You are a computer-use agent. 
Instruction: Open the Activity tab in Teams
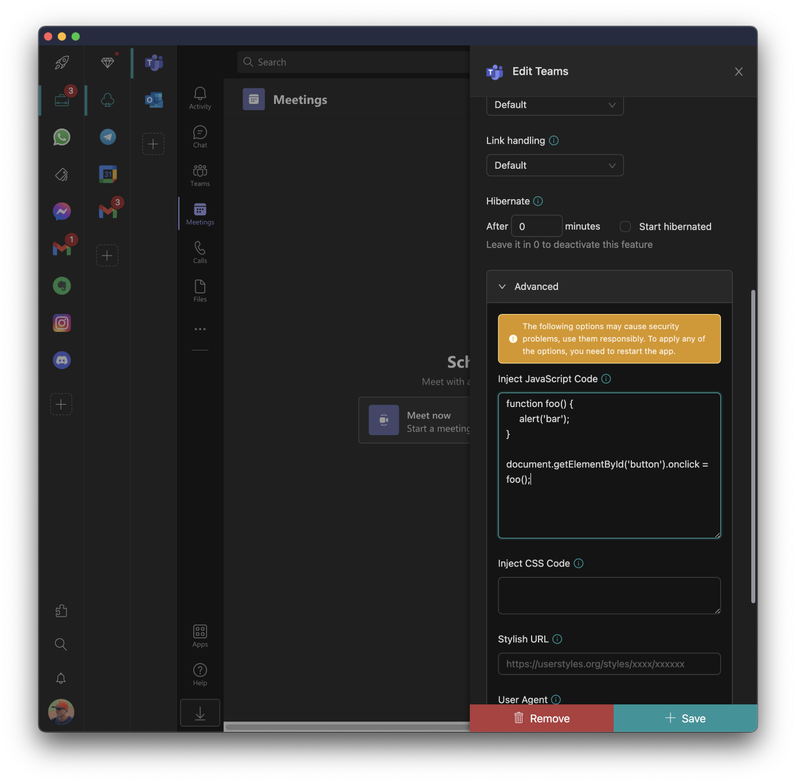[x=200, y=98]
